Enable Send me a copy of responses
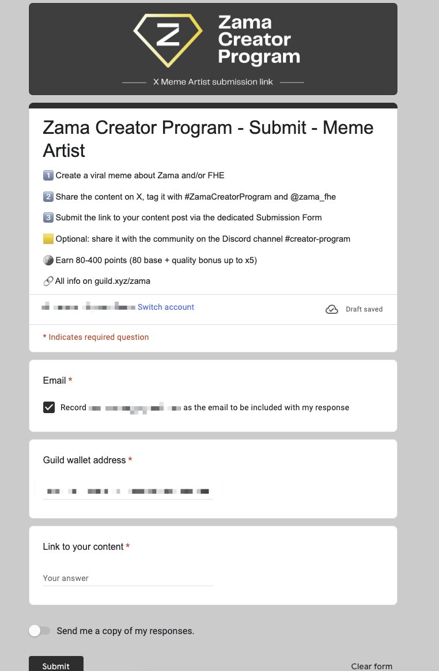 tap(39, 631)
